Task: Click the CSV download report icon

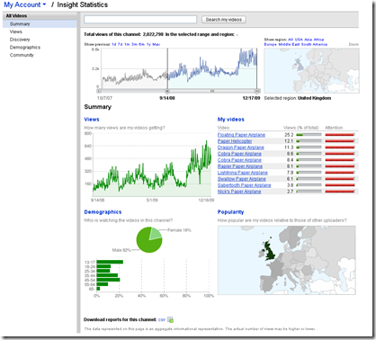Action: click(170, 319)
